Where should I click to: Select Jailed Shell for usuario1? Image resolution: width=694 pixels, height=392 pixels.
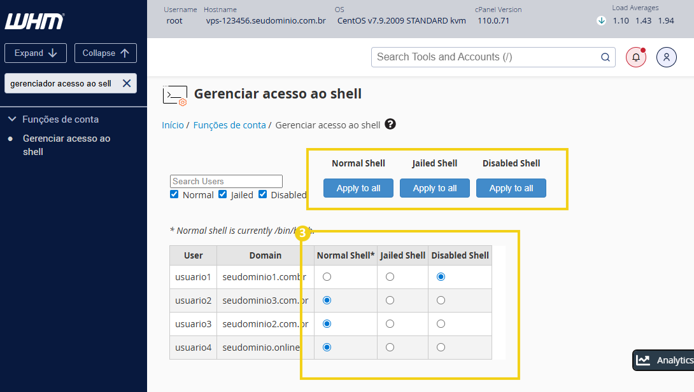(x=390, y=277)
